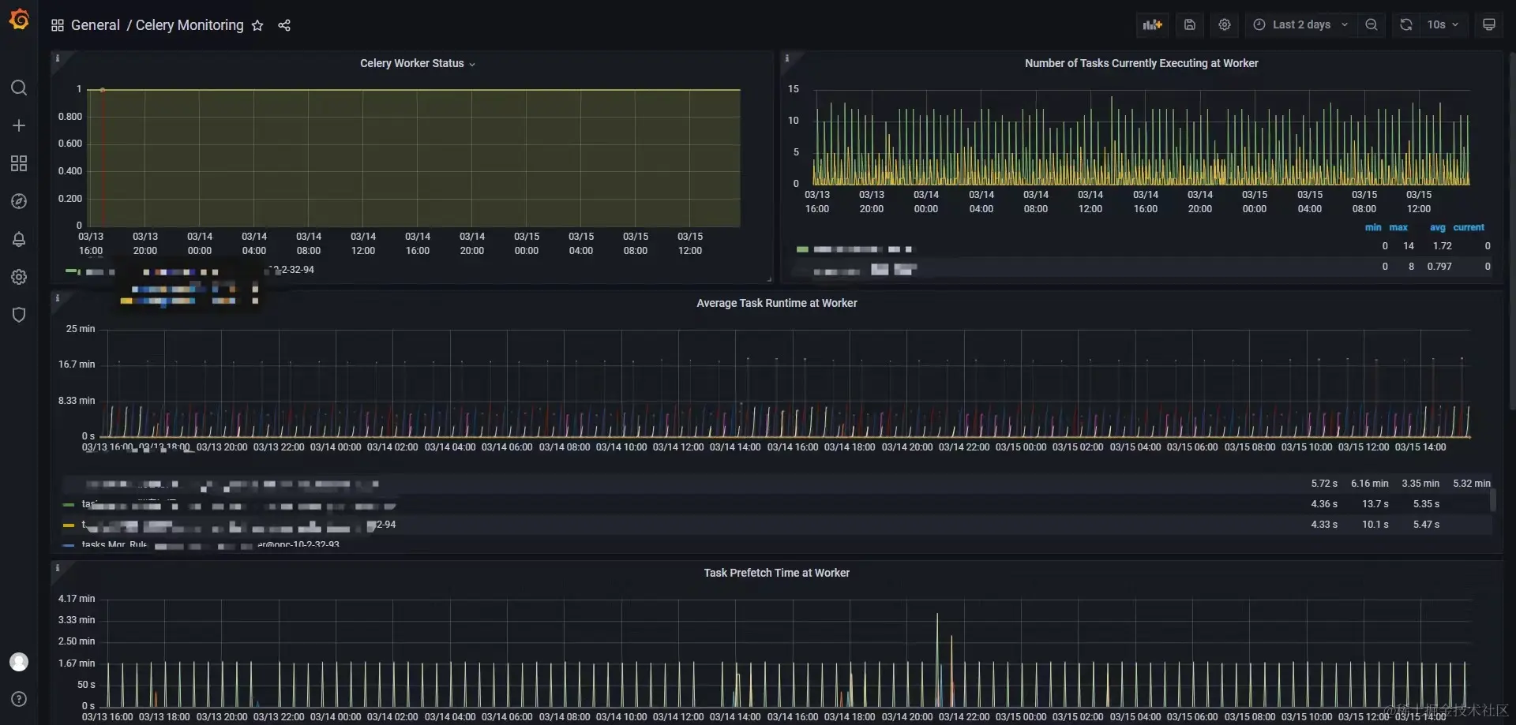
Task: Click the Add panel icon
Action: 1153,24
